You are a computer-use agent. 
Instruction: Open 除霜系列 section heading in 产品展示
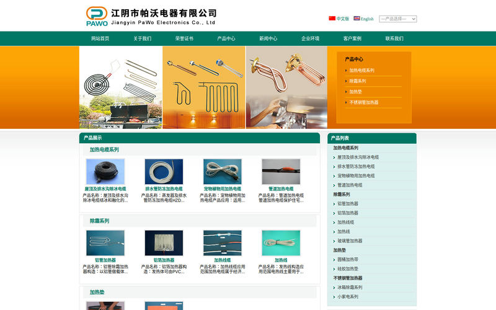pyautogui.click(x=99, y=221)
